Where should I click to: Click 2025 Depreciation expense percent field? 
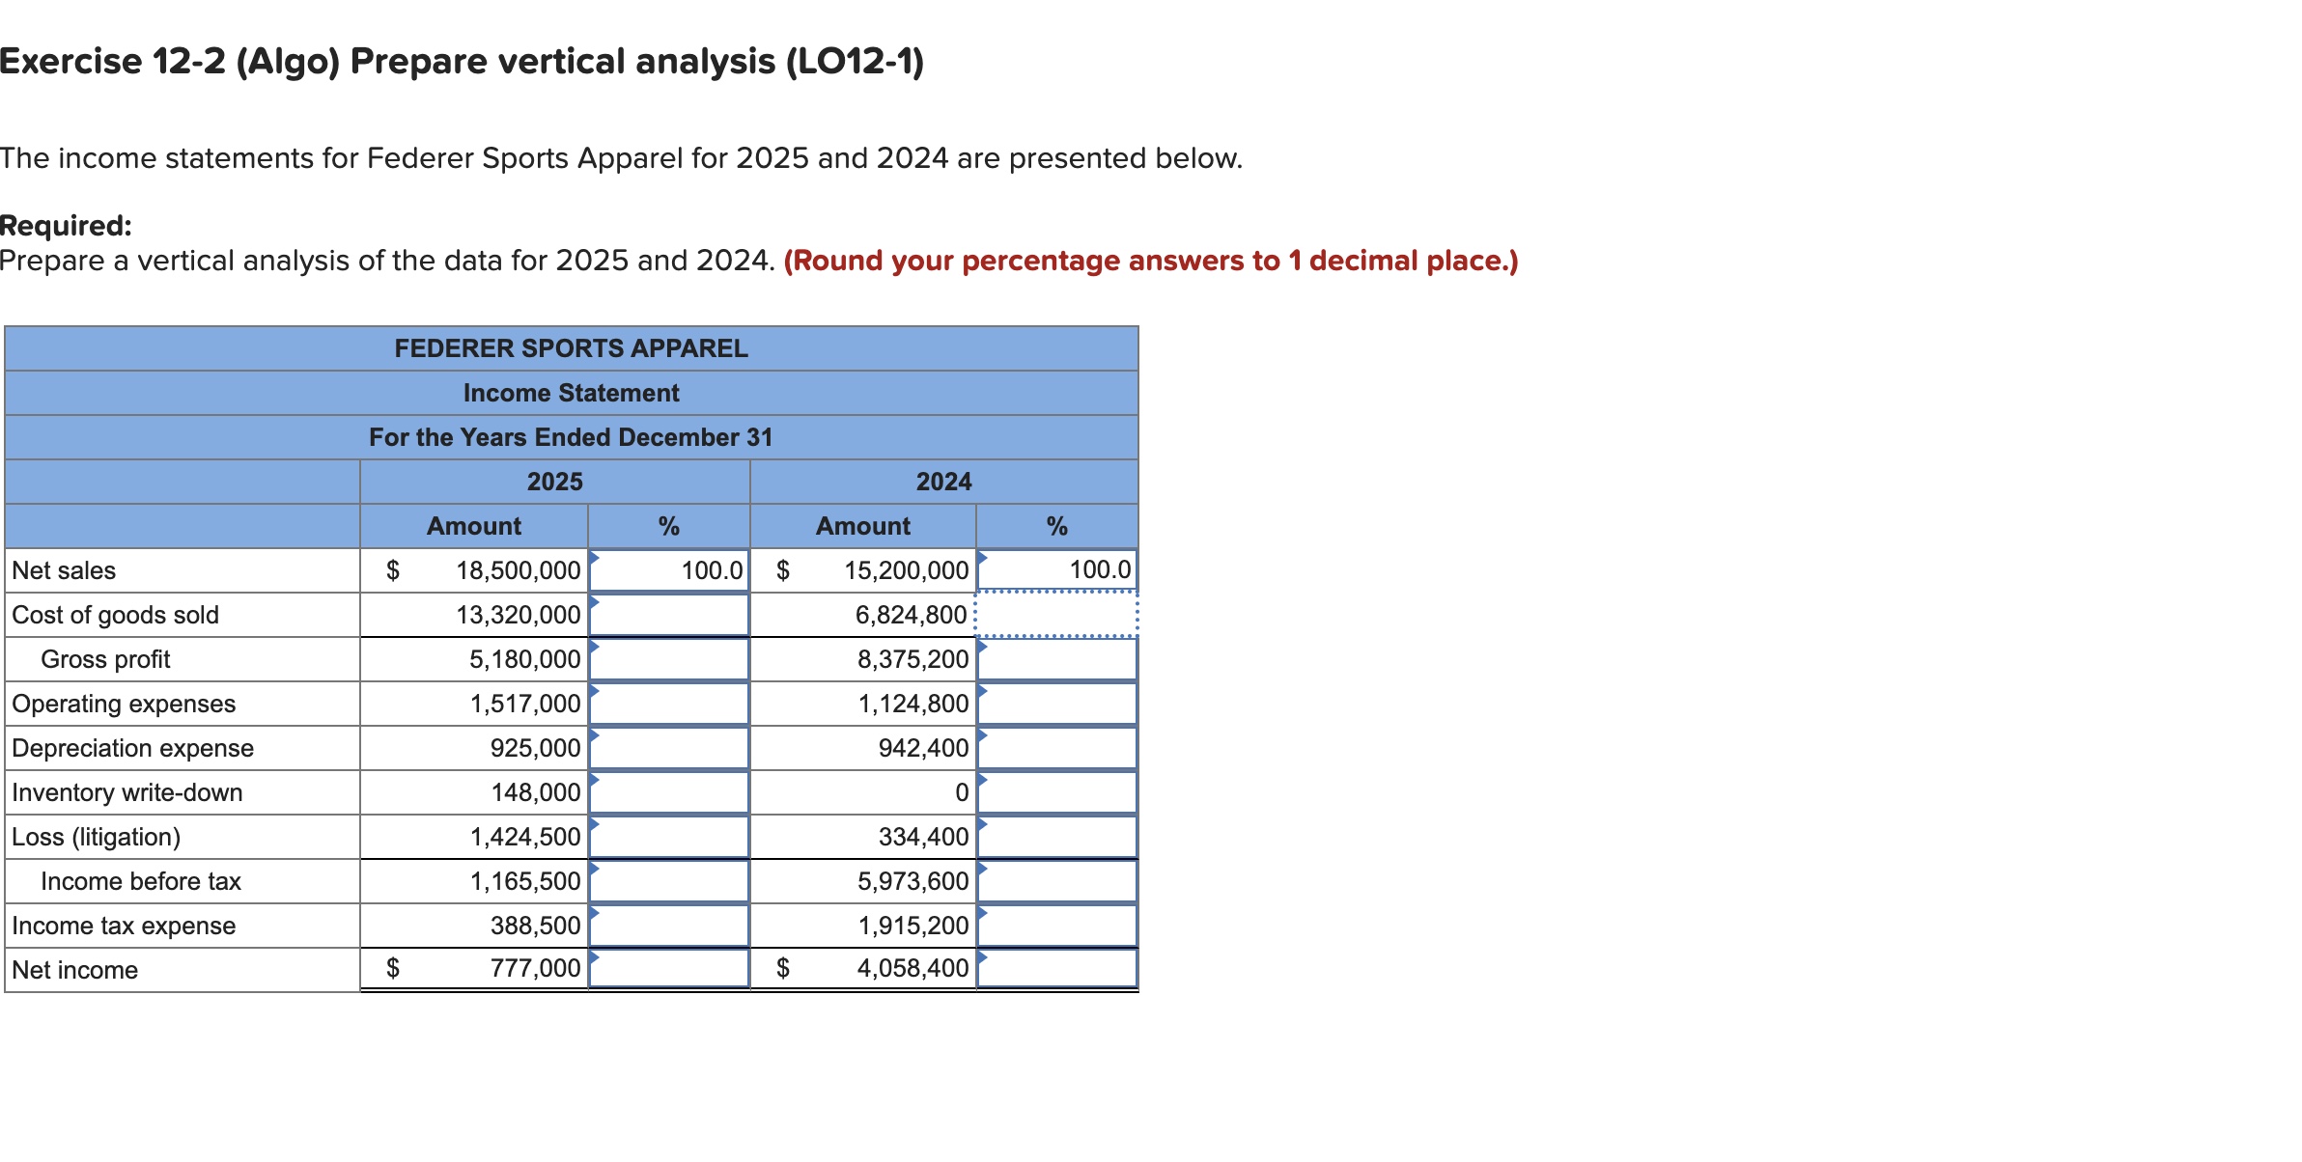point(669,748)
